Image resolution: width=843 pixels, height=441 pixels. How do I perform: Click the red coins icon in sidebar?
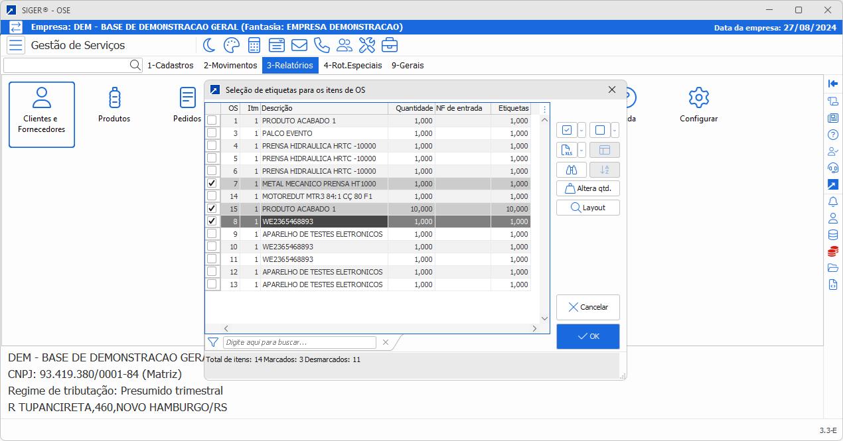833,251
